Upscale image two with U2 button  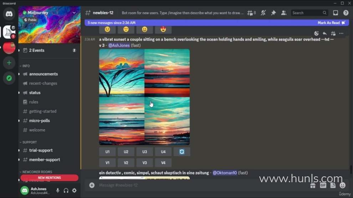pos(126,152)
